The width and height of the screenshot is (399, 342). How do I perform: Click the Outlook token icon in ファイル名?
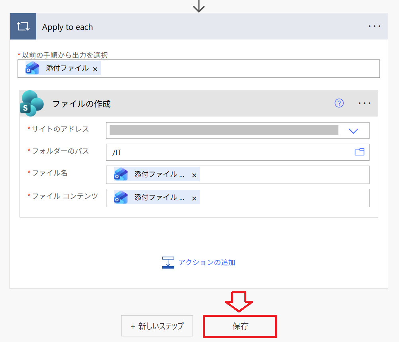click(121, 174)
